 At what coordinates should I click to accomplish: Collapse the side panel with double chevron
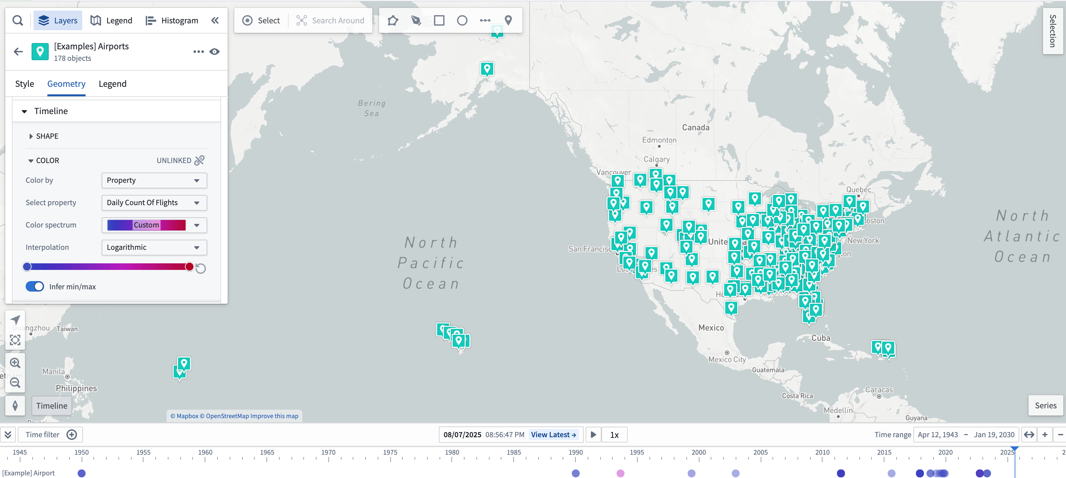[x=215, y=20]
